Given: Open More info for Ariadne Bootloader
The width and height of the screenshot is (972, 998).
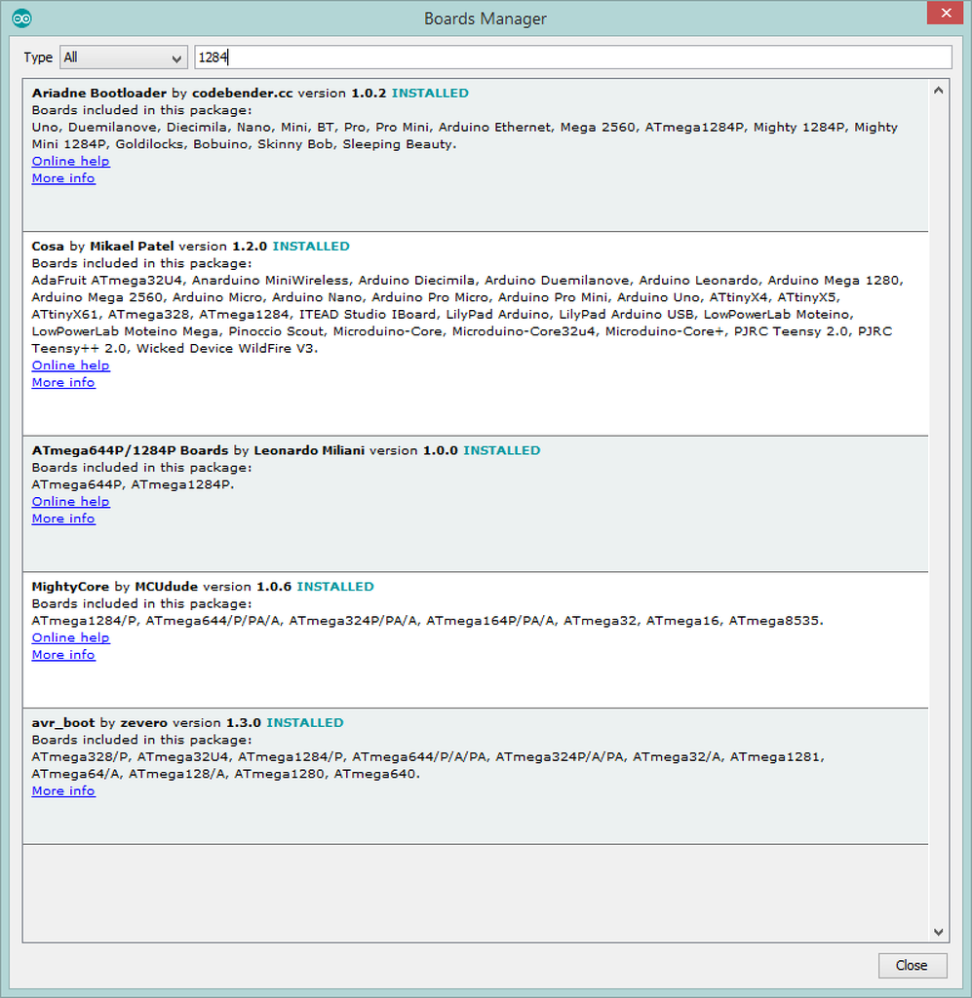Looking at the screenshot, I should [63, 178].
